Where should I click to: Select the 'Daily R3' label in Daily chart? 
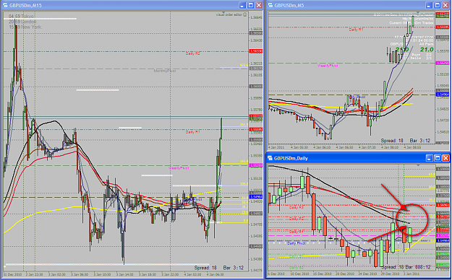coord(297,207)
